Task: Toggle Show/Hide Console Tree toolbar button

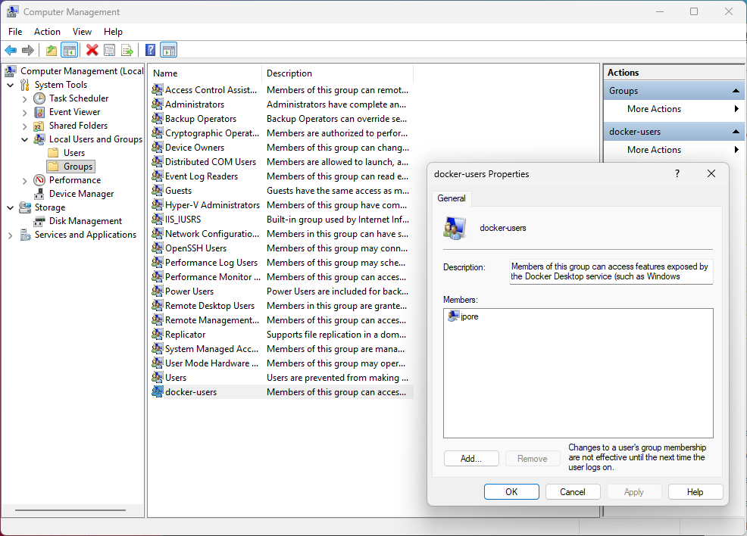Action: 69,50
